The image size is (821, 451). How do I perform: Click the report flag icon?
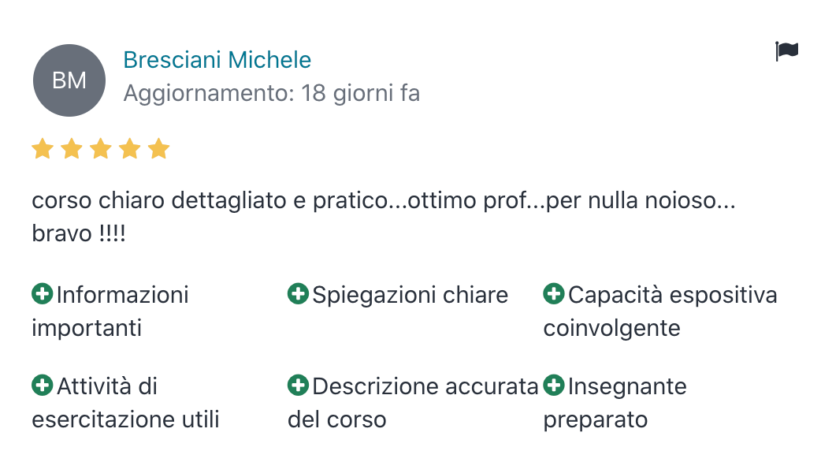coord(786,51)
